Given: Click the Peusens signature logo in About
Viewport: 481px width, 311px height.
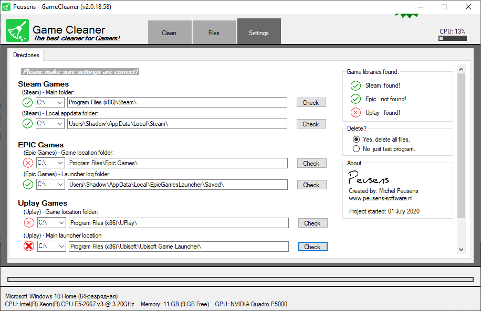Looking at the screenshot, I should pyautogui.click(x=369, y=177).
